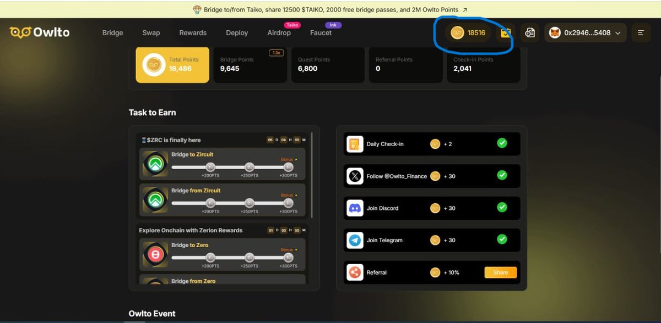661x323 pixels.
Task: Click the MetaMask fox wallet icon
Action: 555,33
